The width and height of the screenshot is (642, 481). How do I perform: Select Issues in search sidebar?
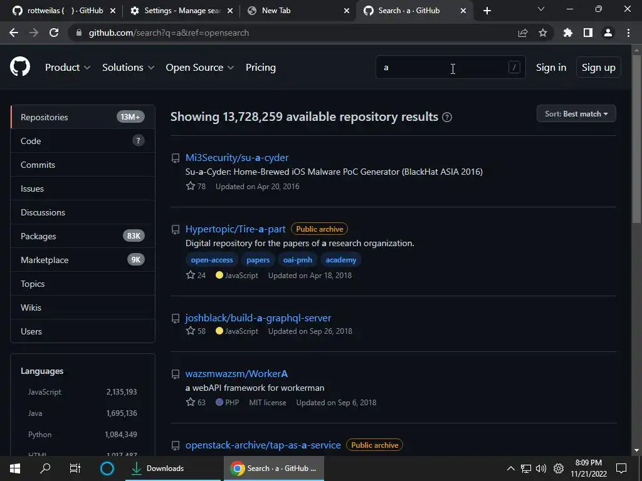83,189
